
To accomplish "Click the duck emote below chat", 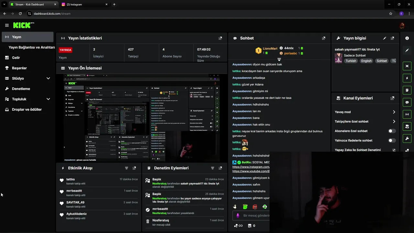I will (235, 206).
